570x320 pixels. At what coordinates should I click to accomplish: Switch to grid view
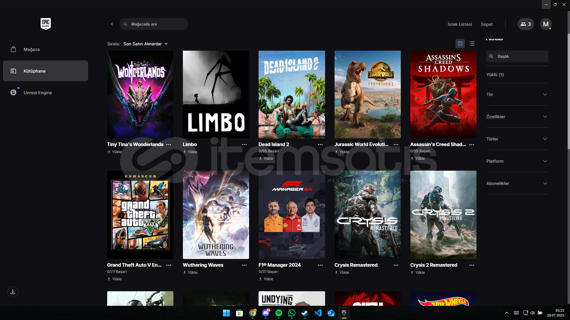pyautogui.click(x=460, y=44)
